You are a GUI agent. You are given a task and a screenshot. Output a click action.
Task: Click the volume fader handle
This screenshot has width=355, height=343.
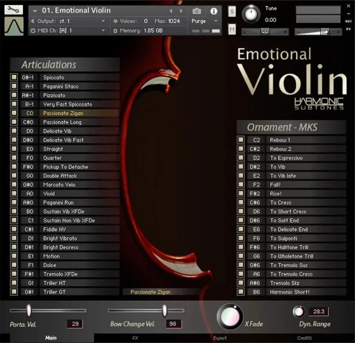pos(325,32)
